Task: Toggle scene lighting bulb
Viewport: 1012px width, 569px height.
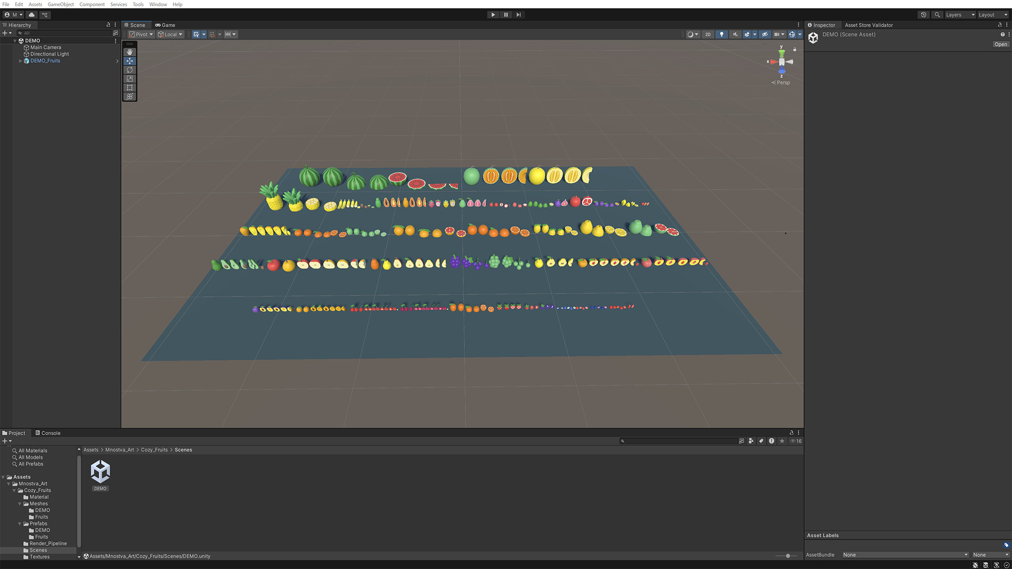Action: point(722,34)
